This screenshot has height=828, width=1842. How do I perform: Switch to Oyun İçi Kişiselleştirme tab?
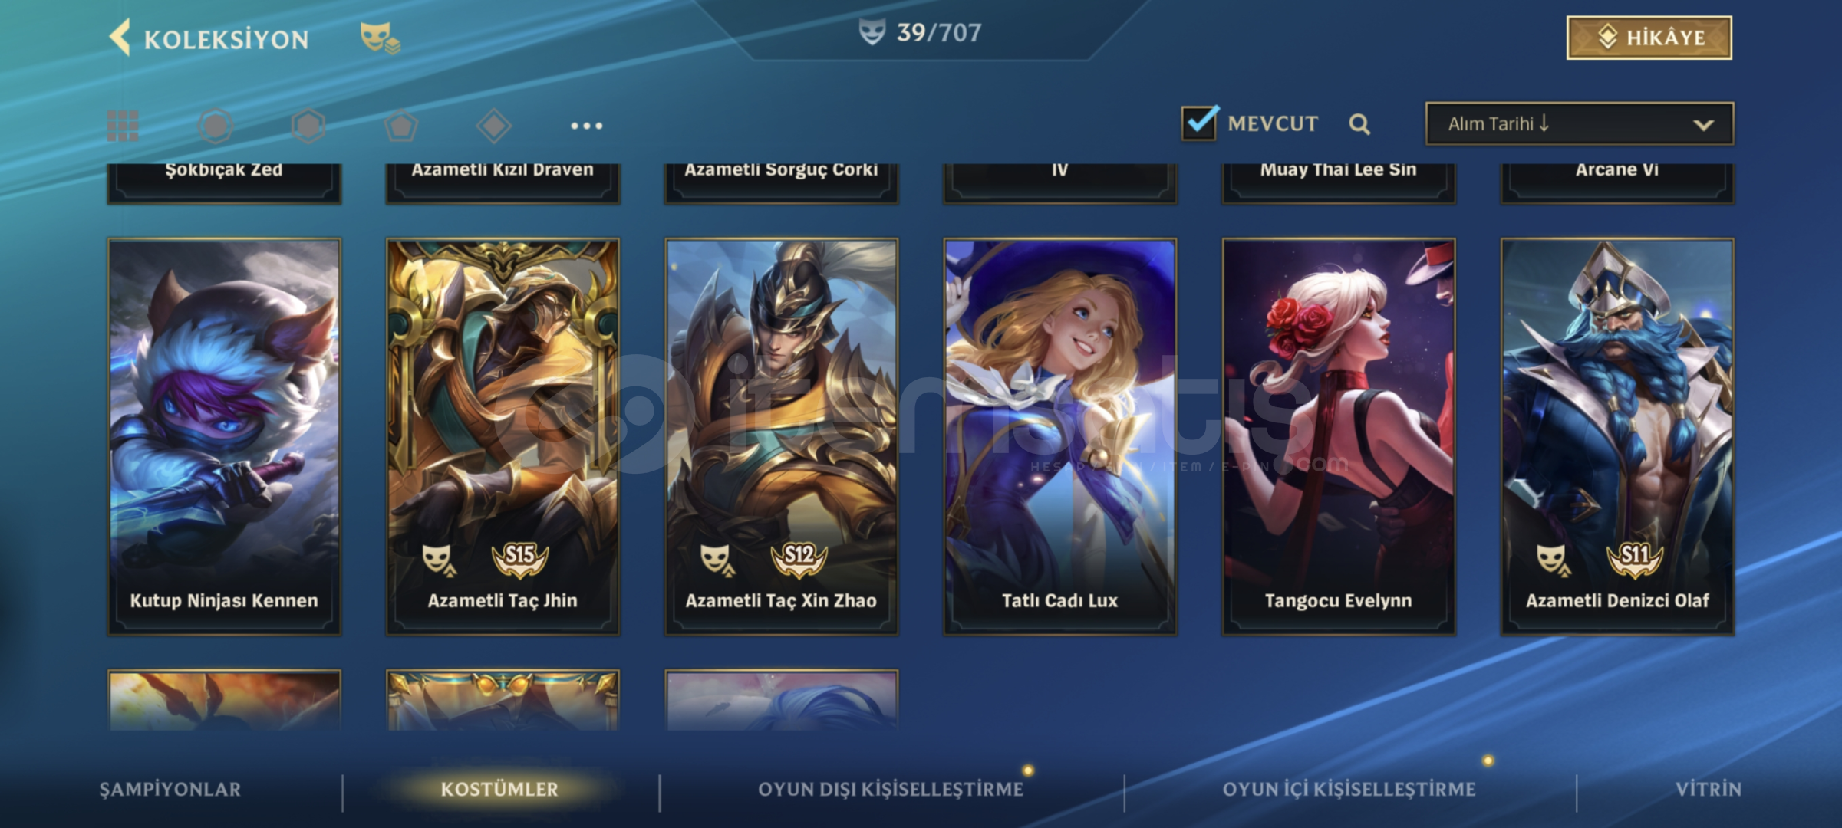point(1349,789)
